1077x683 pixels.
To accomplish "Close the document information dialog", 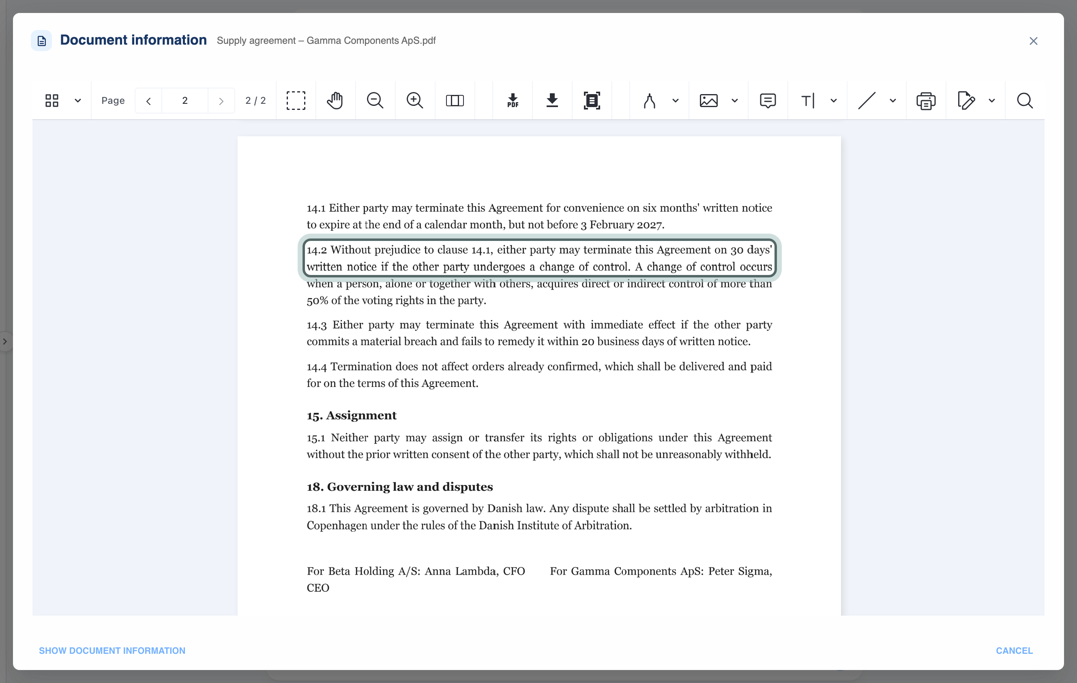I will (1033, 41).
